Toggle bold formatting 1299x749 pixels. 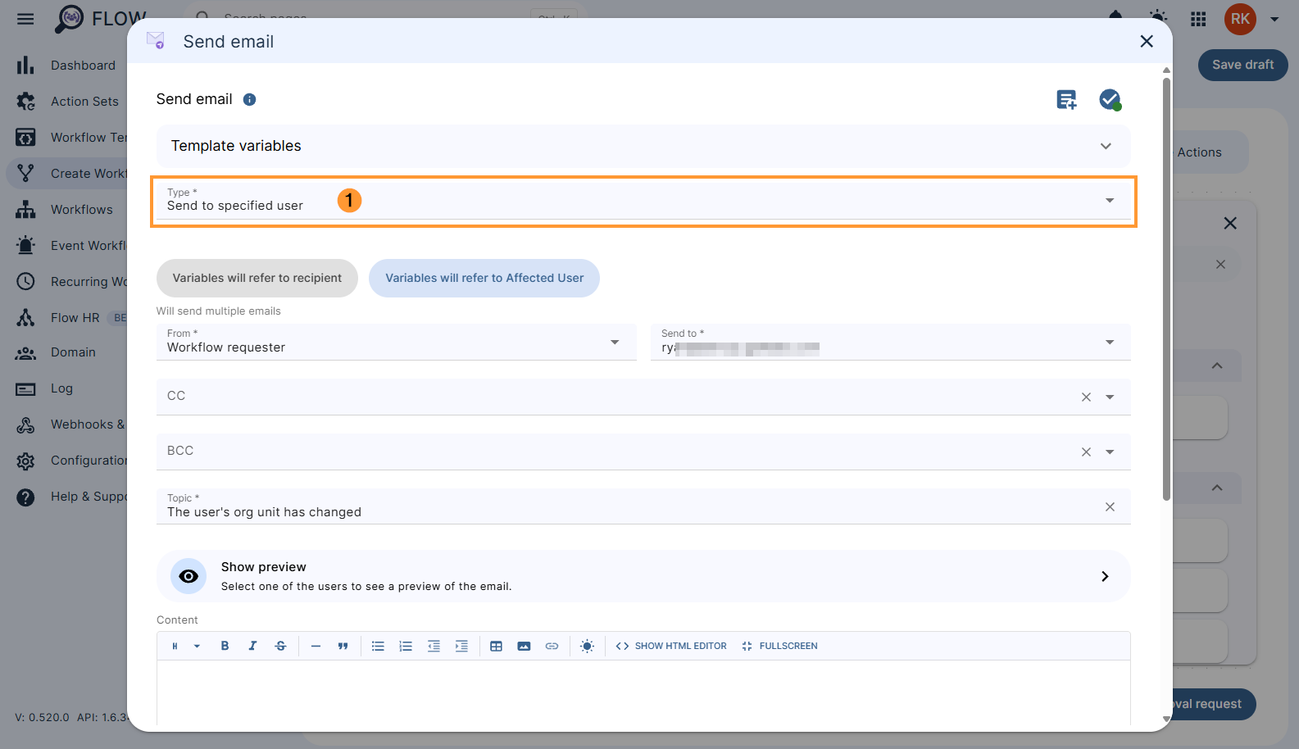[225, 646]
